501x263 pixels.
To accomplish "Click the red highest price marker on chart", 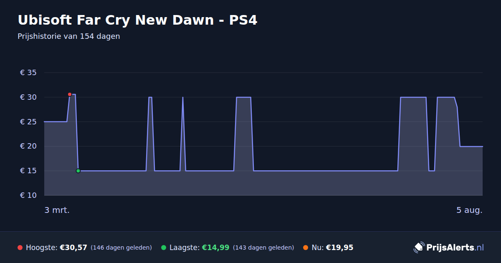I will (x=70, y=94).
